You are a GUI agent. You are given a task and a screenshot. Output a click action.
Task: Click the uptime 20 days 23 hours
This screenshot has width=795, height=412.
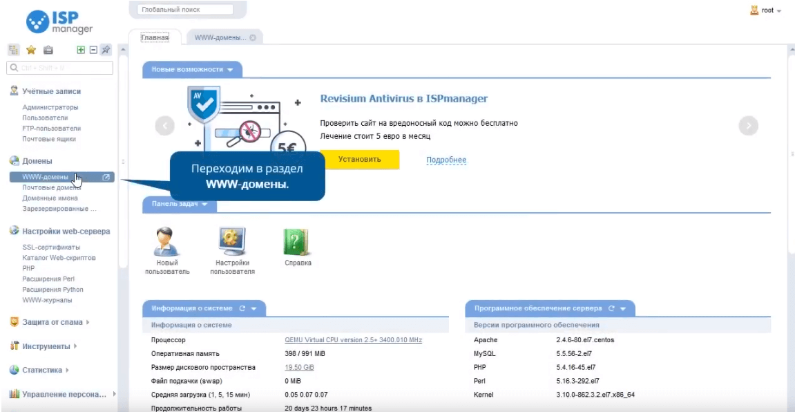[x=328, y=408]
